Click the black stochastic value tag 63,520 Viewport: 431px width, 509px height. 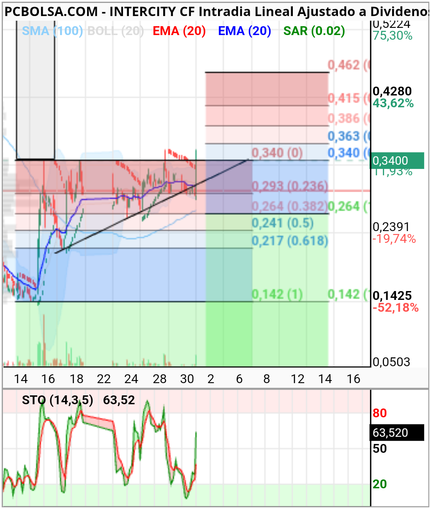pyautogui.click(x=397, y=433)
